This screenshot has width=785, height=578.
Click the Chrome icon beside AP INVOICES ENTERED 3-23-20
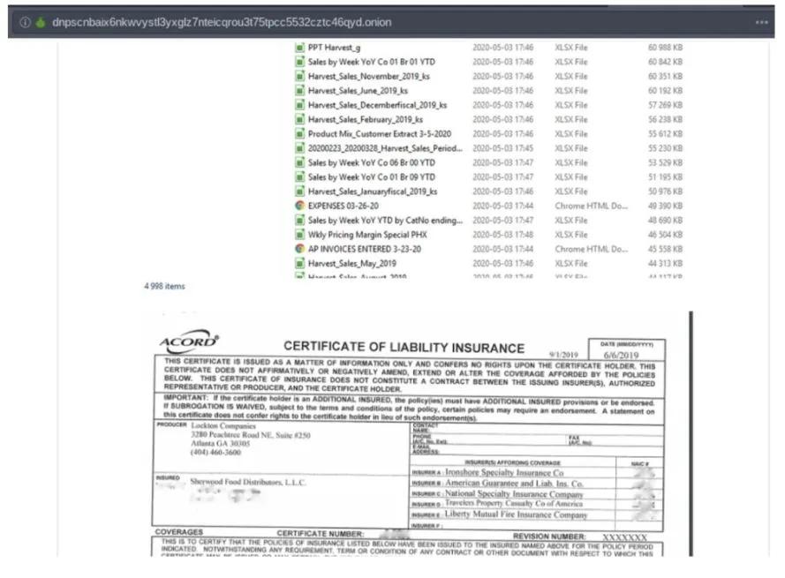(300, 249)
